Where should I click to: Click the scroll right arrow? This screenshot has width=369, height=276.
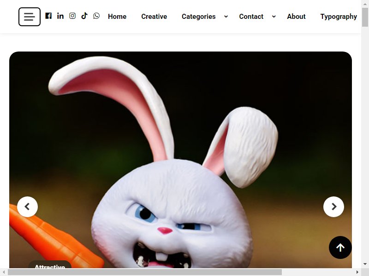pos(357,272)
